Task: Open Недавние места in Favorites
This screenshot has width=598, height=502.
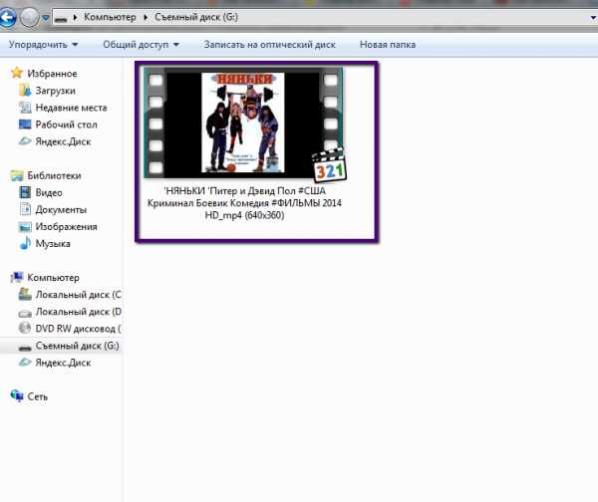Action: pyautogui.click(x=71, y=108)
